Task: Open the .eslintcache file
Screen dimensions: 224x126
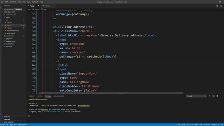Action: coord(10,36)
